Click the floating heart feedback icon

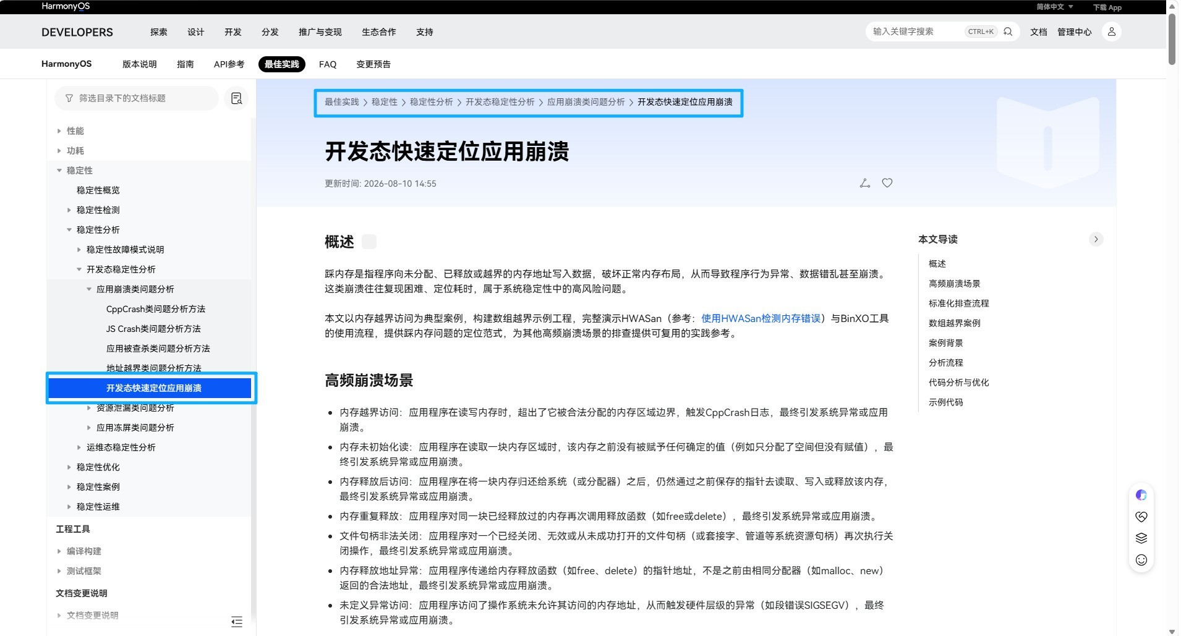(x=1141, y=517)
